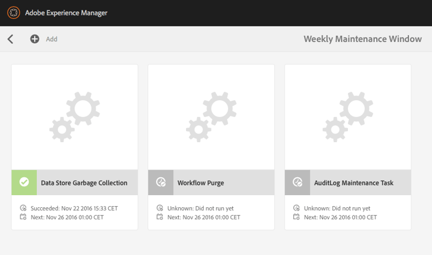Screen dimensions: 432x255
Task: Open Adobe Experience Manager title link
Action: (66, 13)
